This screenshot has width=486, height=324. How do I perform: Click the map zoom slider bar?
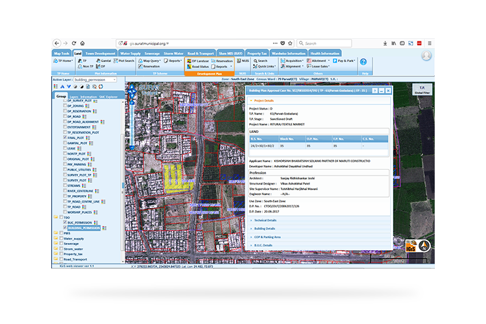coord(132,124)
